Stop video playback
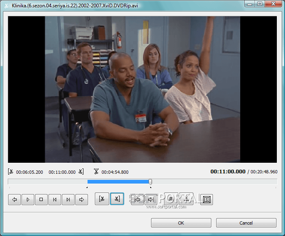Screen dimensions: 285x236 41,199
